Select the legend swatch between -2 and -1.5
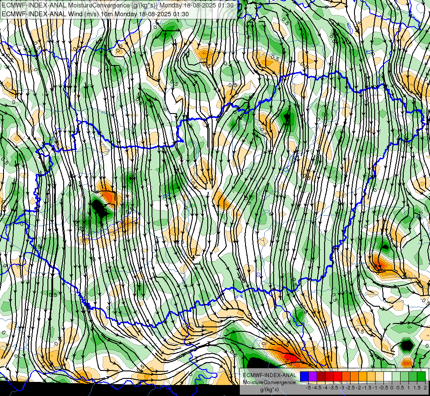The image size is (430, 396). click(363, 377)
